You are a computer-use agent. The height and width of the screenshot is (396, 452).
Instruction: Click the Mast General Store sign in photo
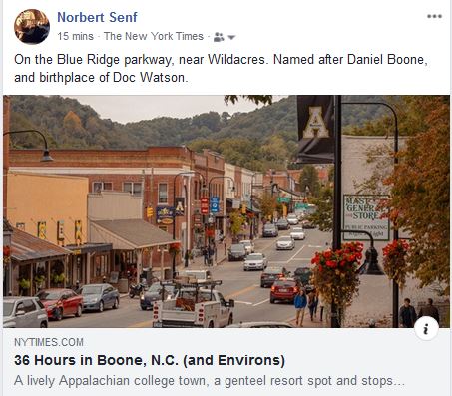(366, 217)
